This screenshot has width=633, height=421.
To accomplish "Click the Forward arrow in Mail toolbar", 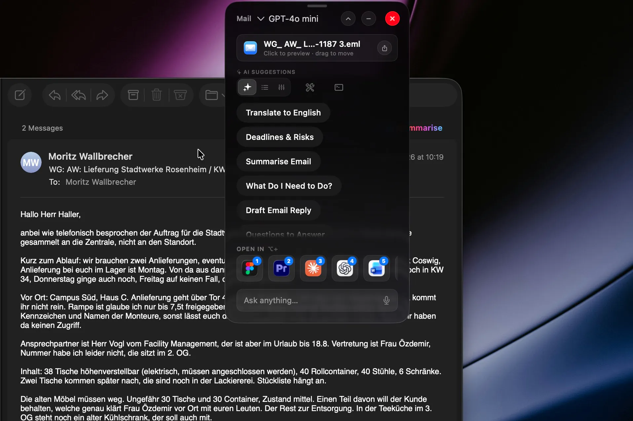I will (102, 95).
